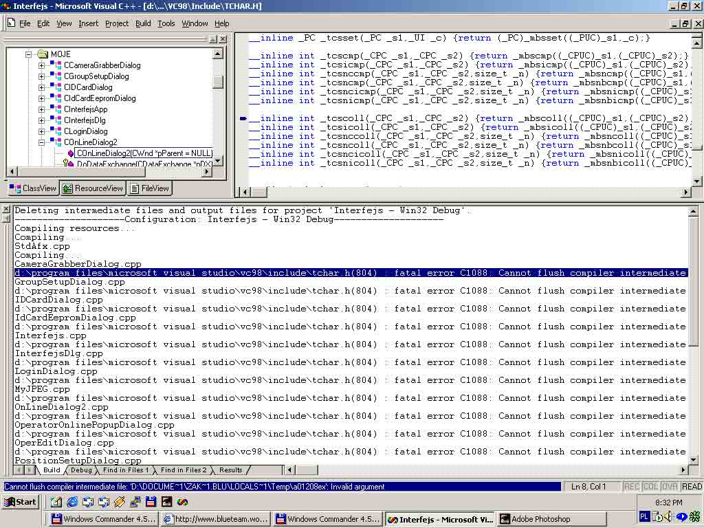
Task: Select CLoginDialog in the class tree
Action: [x=86, y=131]
